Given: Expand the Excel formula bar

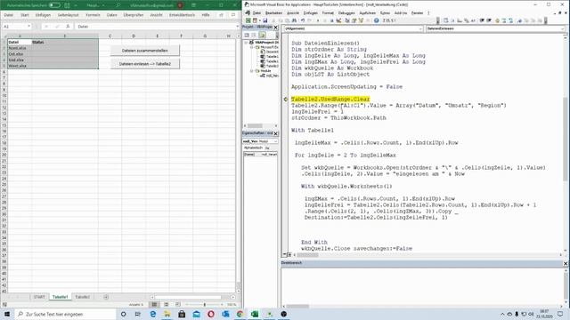Looking at the screenshot, I should click(x=238, y=27).
